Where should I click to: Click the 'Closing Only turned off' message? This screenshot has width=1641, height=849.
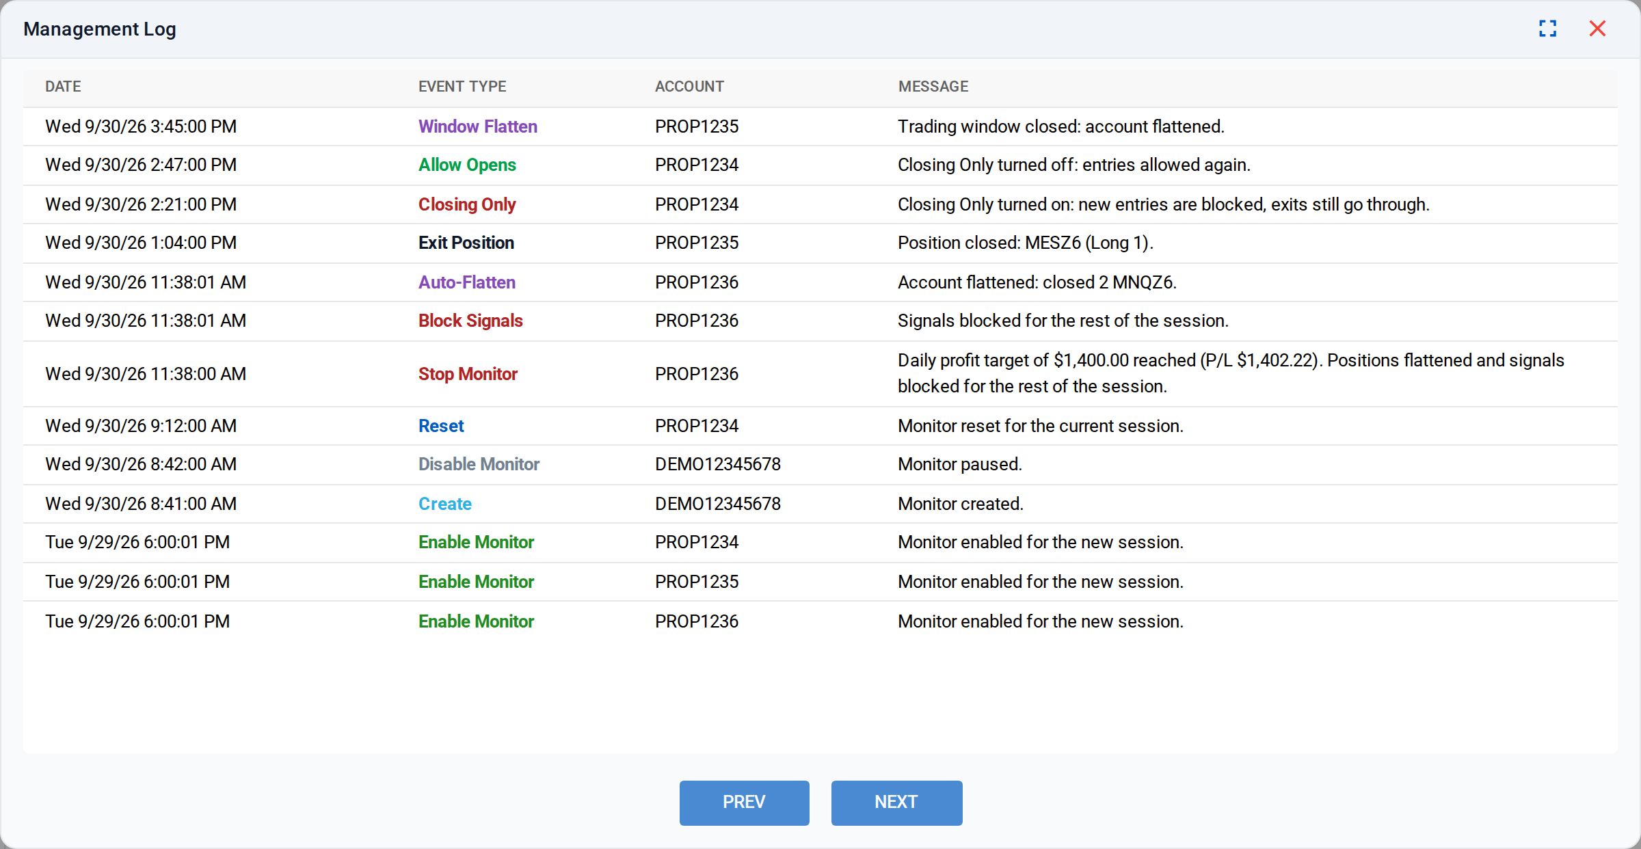pos(1074,165)
